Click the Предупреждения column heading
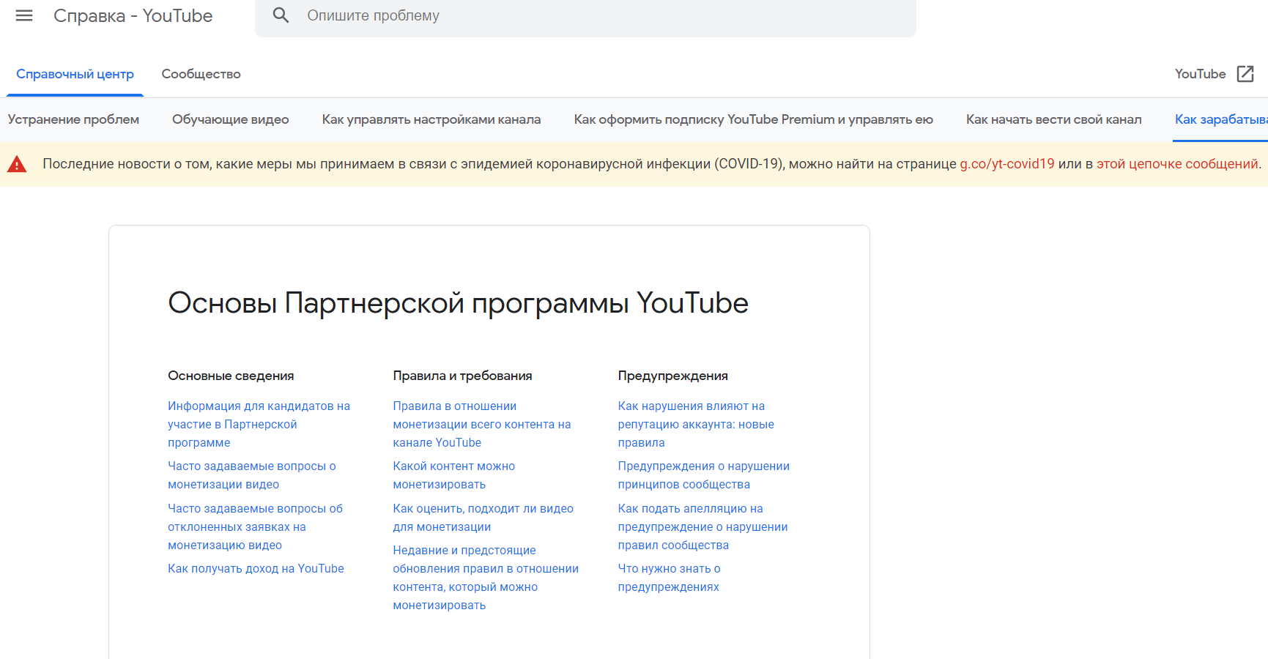This screenshot has height=659, width=1268. click(672, 376)
